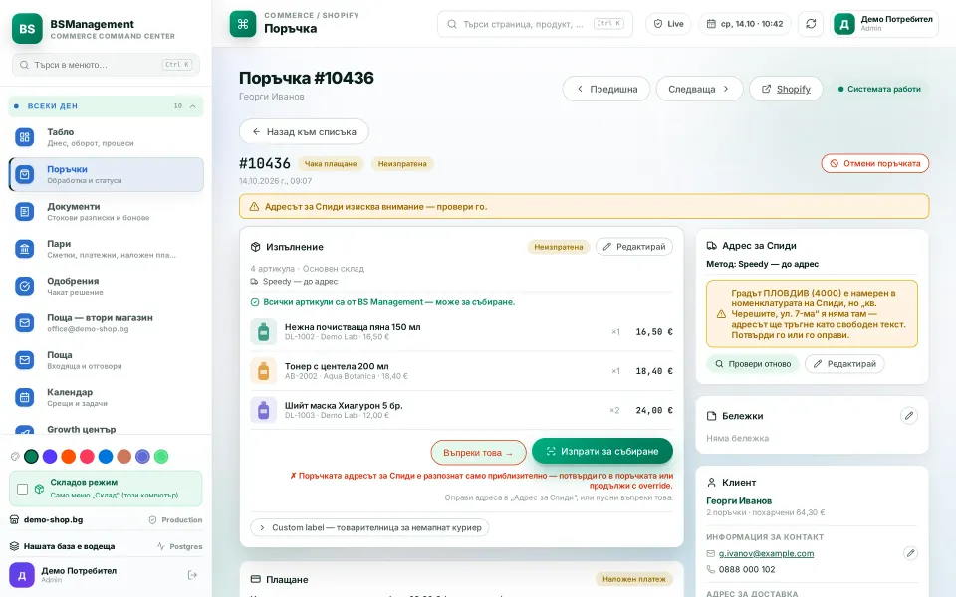Expand Custom label section
956x597 pixels.
point(369,527)
